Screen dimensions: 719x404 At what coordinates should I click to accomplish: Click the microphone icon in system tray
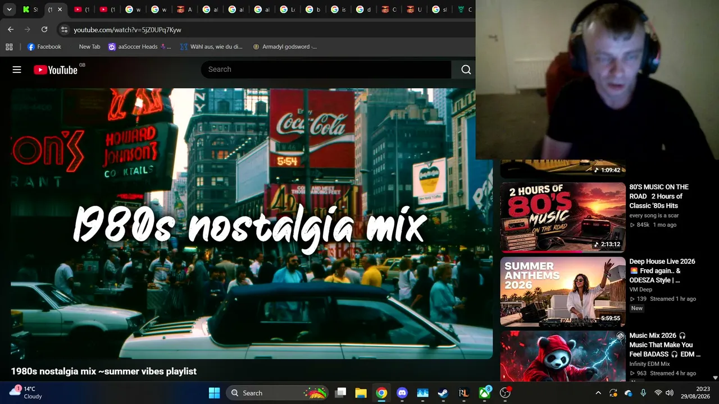coord(643,393)
